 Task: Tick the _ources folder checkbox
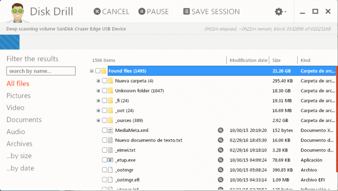click(105, 121)
